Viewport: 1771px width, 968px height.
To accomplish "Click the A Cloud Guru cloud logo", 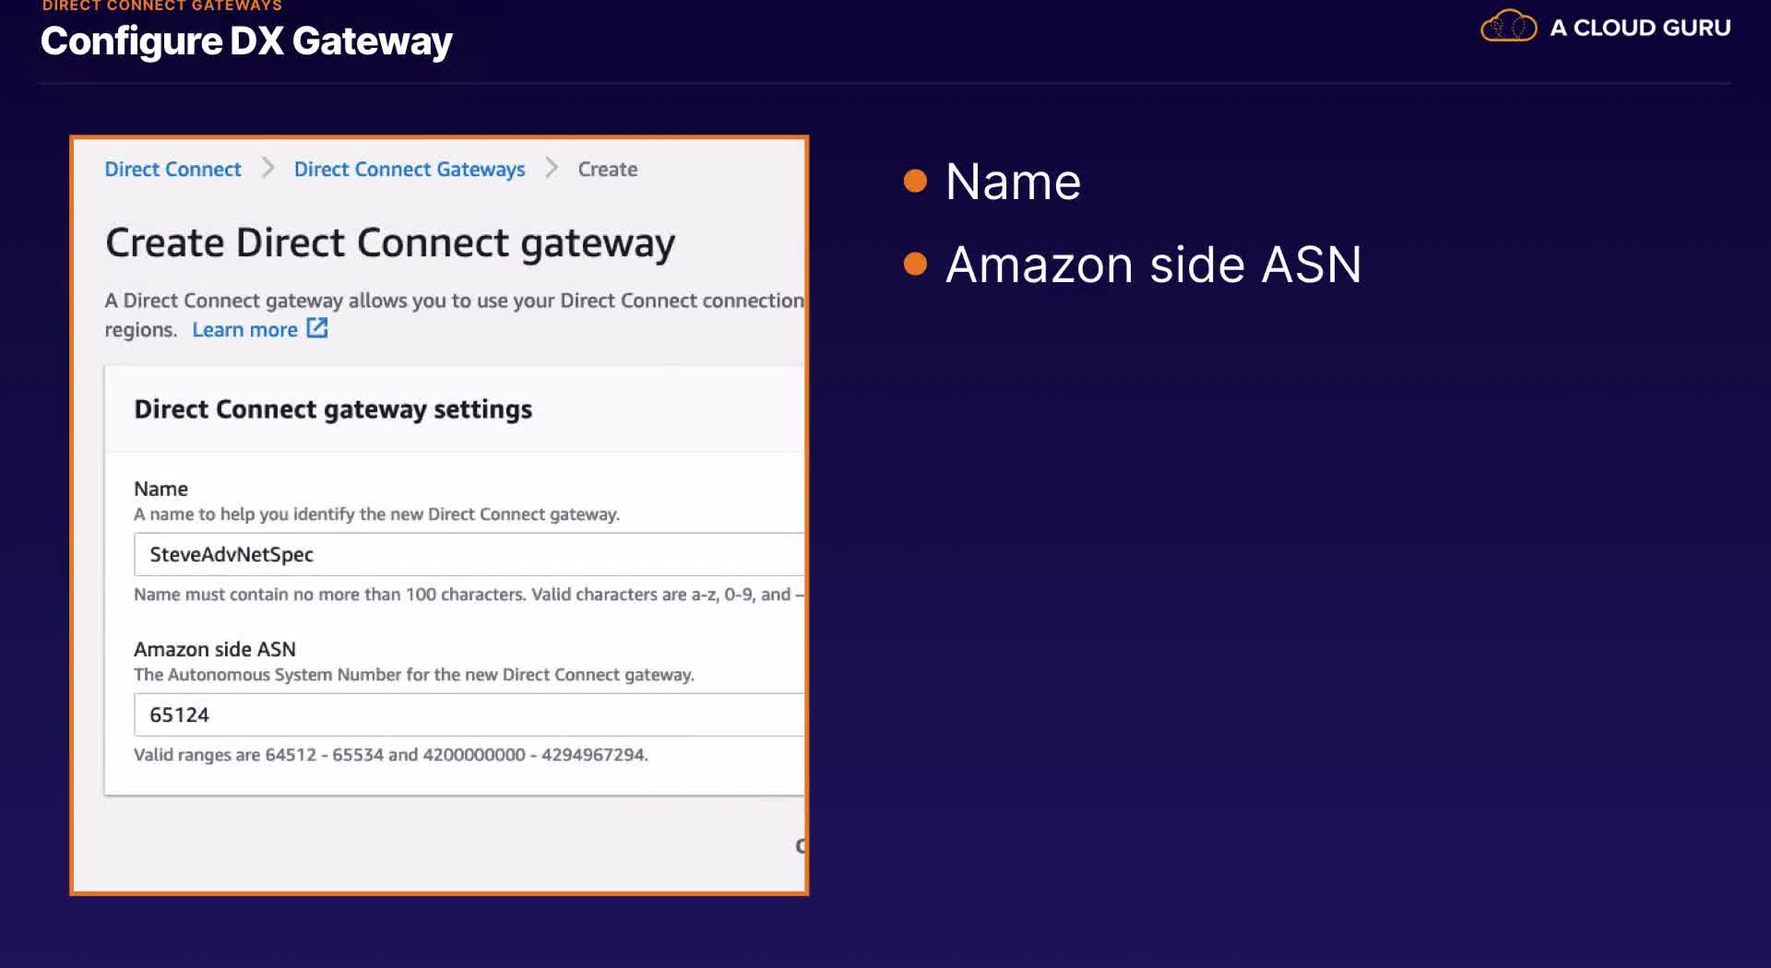I will click(x=1508, y=26).
